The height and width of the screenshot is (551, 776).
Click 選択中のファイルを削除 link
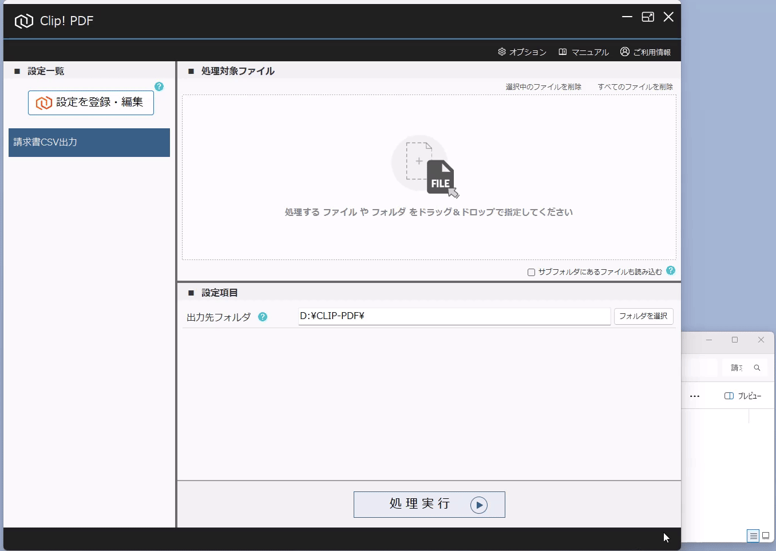click(x=543, y=87)
